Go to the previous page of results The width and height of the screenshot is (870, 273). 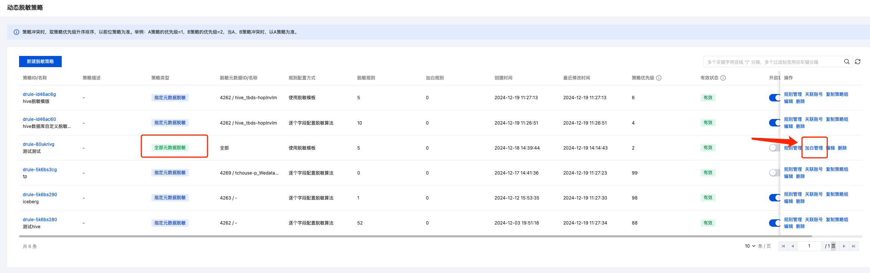point(793,246)
